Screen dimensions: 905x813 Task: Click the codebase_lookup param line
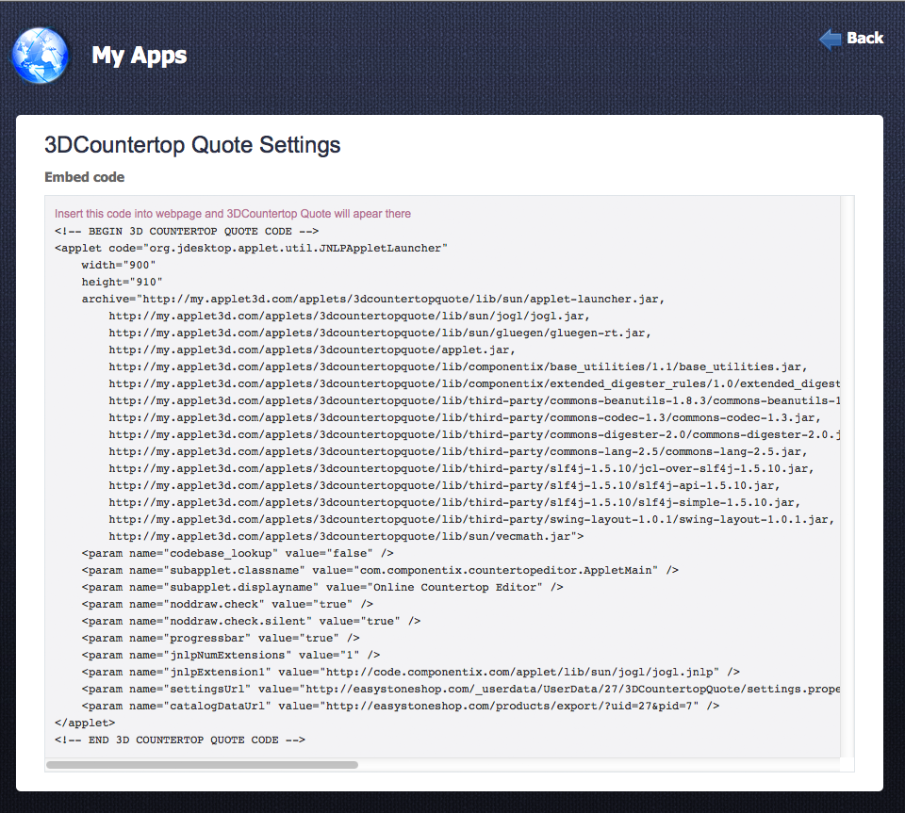coord(238,553)
